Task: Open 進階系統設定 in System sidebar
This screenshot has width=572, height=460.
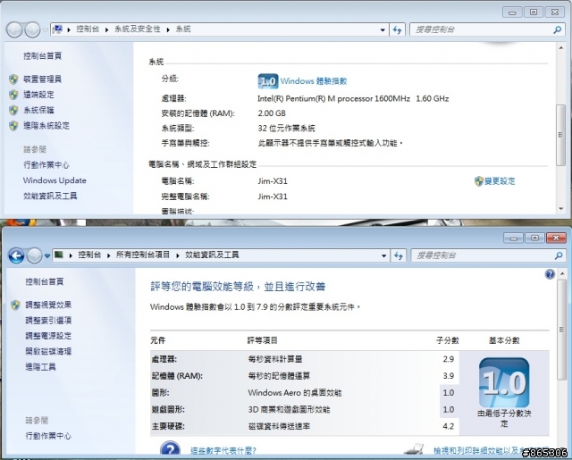Action: click(46, 126)
